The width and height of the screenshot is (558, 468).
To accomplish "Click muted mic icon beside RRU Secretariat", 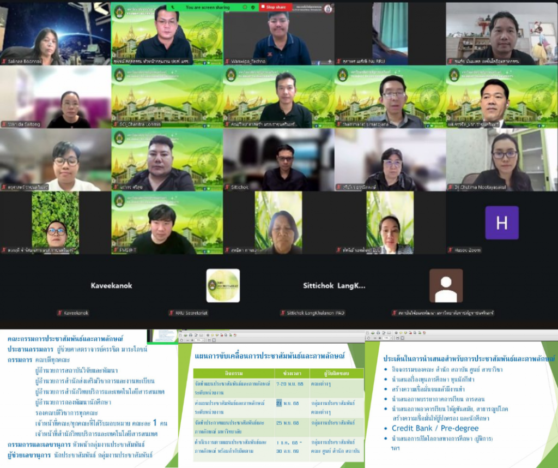I will (171, 313).
